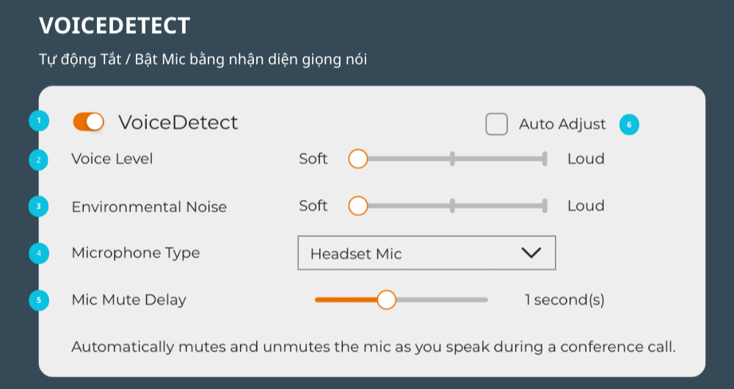
Task: Click the Voice Level slider handle
Action: point(358,159)
